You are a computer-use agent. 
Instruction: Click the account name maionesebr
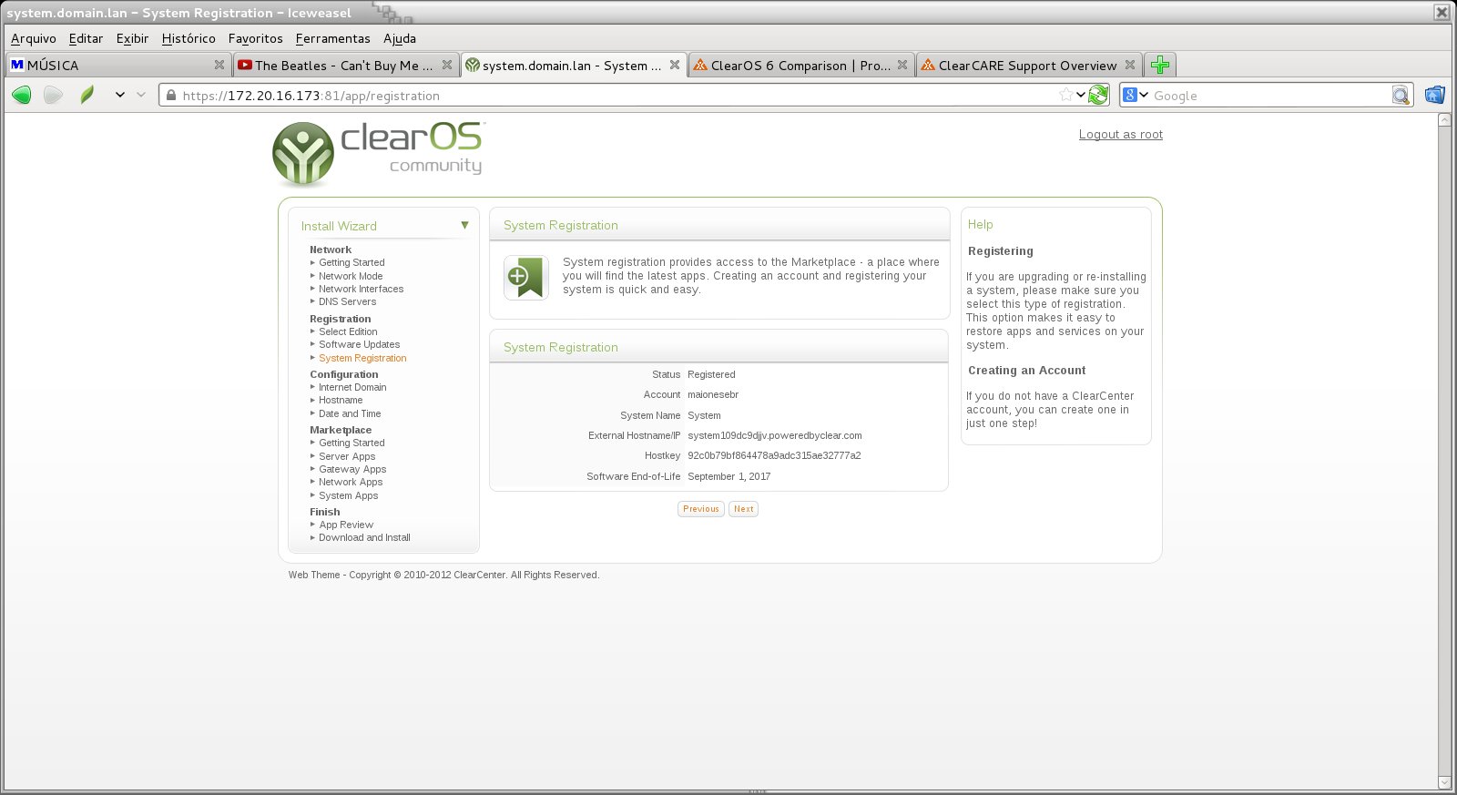[x=713, y=394]
